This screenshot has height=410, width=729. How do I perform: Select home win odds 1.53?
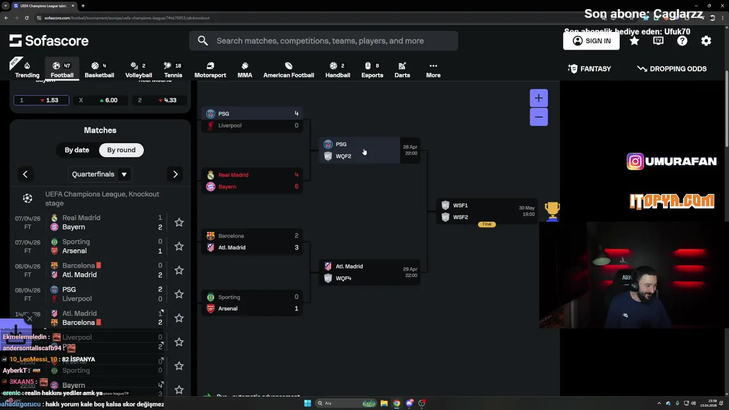(41, 100)
